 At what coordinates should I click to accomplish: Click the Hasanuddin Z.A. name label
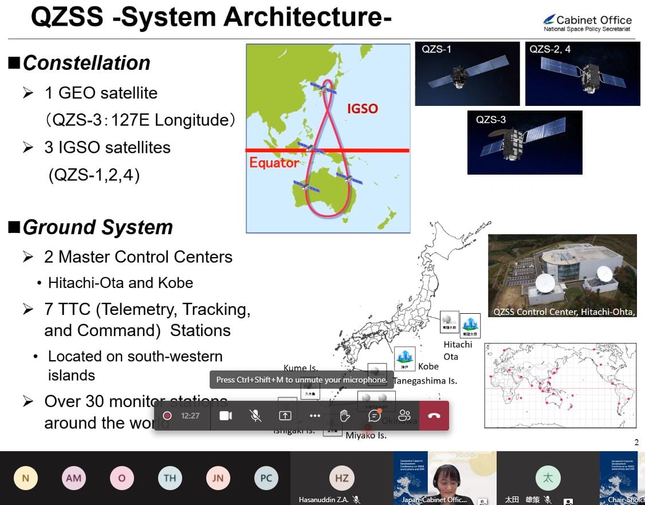pyautogui.click(x=323, y=500)
